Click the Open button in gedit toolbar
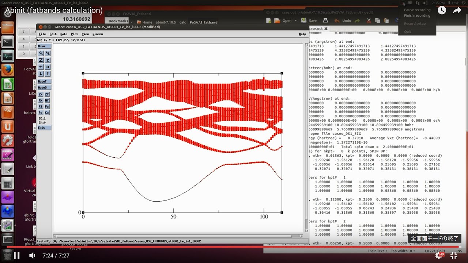The image size is (468, 263). tap(284, 21)
